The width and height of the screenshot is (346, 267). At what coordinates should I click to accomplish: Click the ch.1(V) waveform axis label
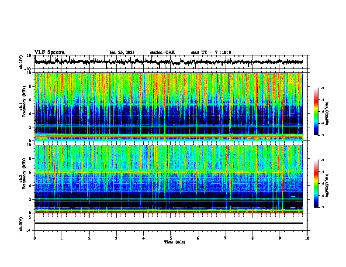pyautogui.click(x=21, y=62)
